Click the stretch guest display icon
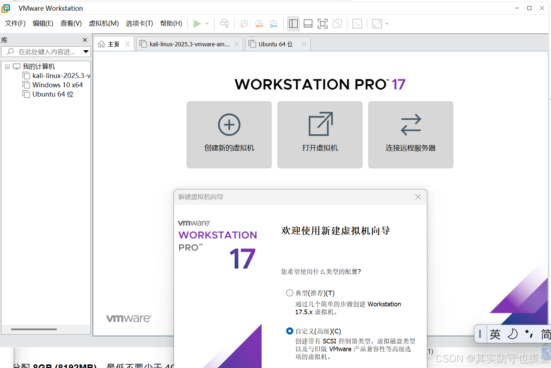 tap(377, 24)
